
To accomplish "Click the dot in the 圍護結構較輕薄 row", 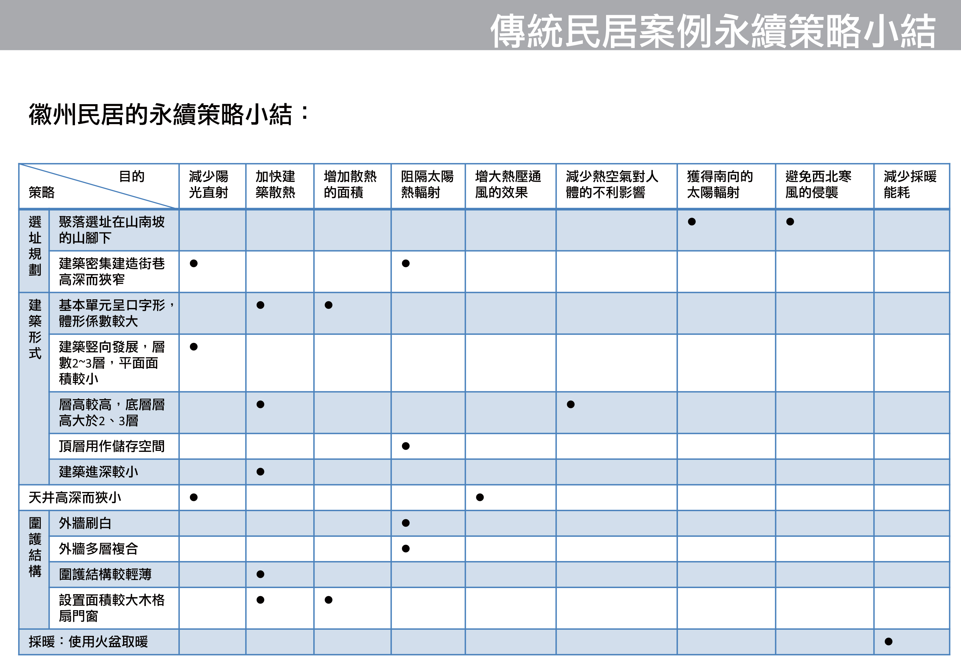I will tap(260, 574).
